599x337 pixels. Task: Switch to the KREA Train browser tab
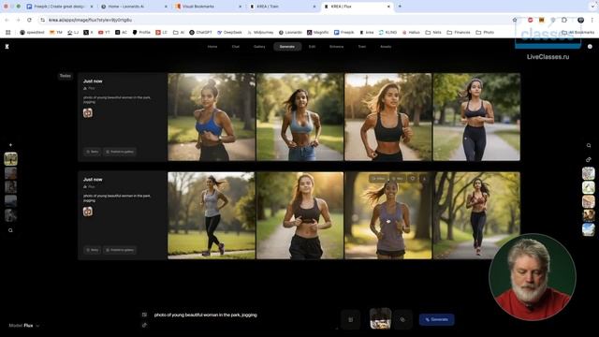282,7
